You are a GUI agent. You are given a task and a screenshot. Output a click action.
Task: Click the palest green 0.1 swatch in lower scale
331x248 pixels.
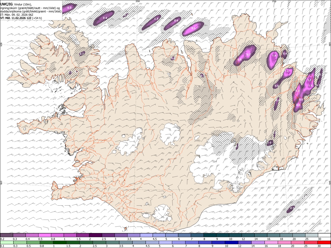pyautogui.click(x=6, y=242)
